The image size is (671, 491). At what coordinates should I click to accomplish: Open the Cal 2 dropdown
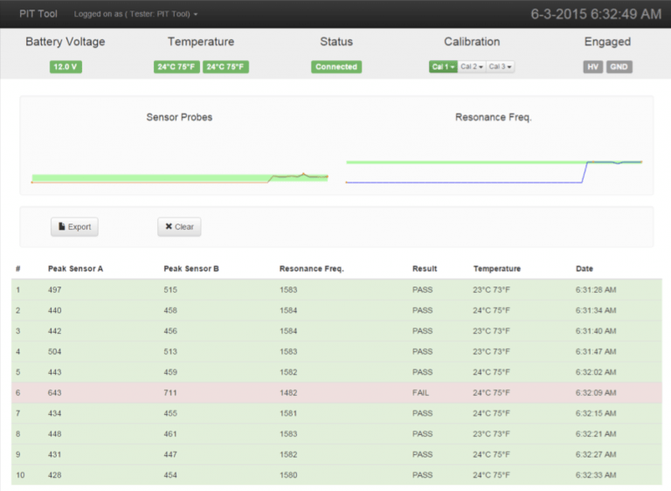472,67
